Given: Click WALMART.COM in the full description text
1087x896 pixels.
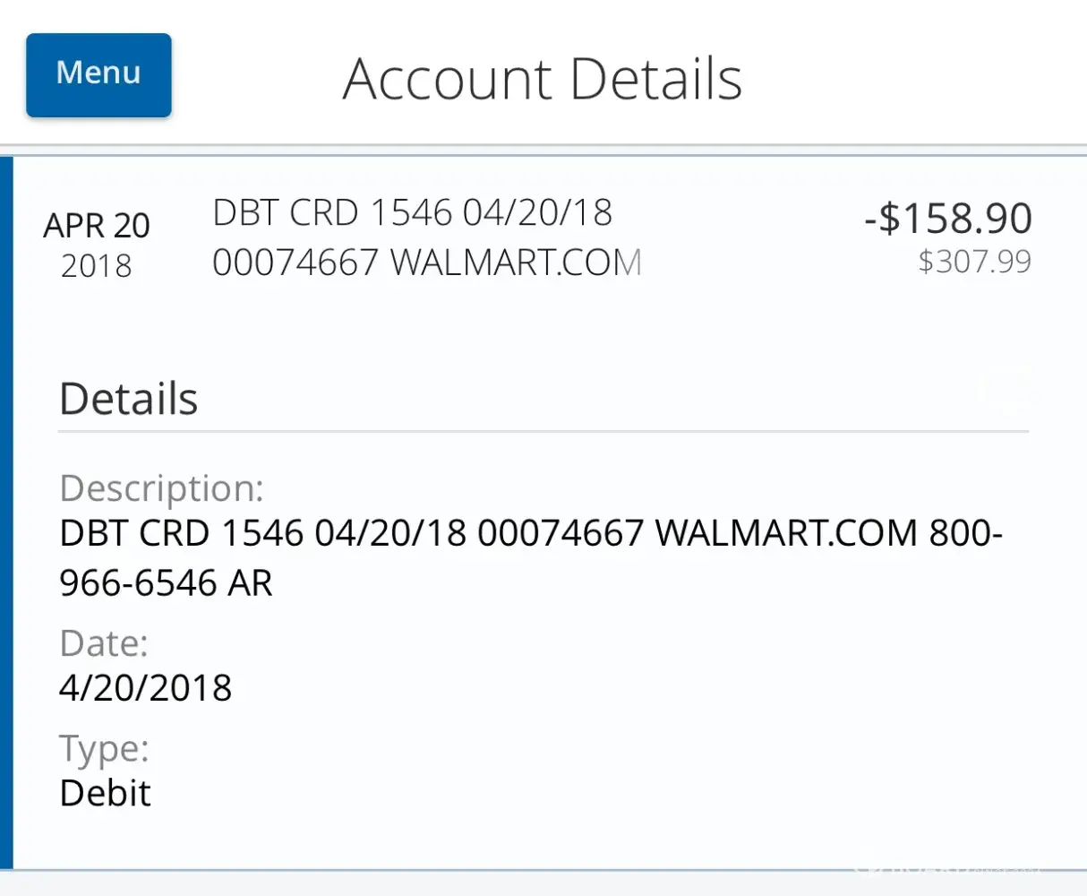Looking at the screenshot, I should point(786,533).
